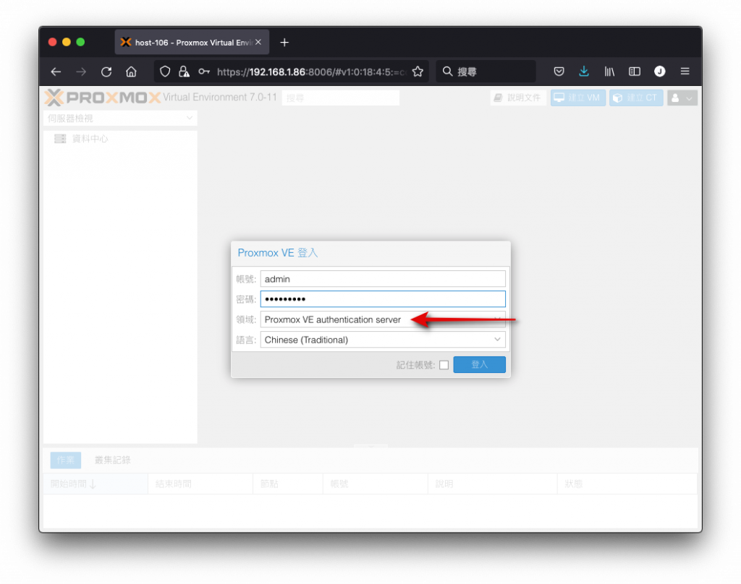Sort by 結束時間 column header

tap(200, 484)
